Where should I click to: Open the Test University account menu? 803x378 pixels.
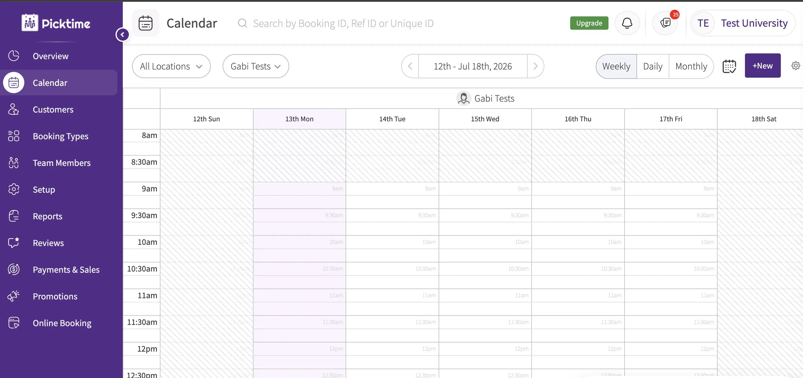(743, 23)
